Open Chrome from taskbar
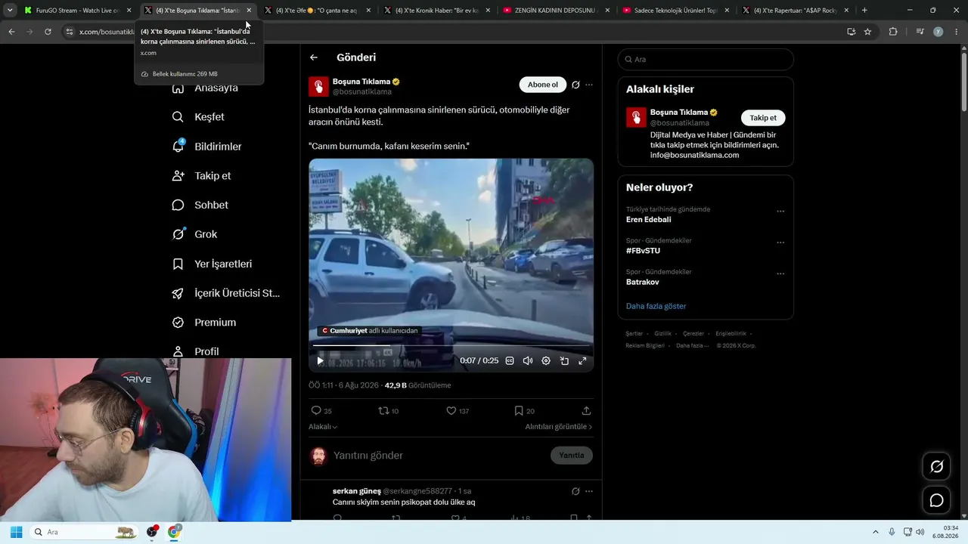This screenshot has height=544, width=968. (175, 532)
